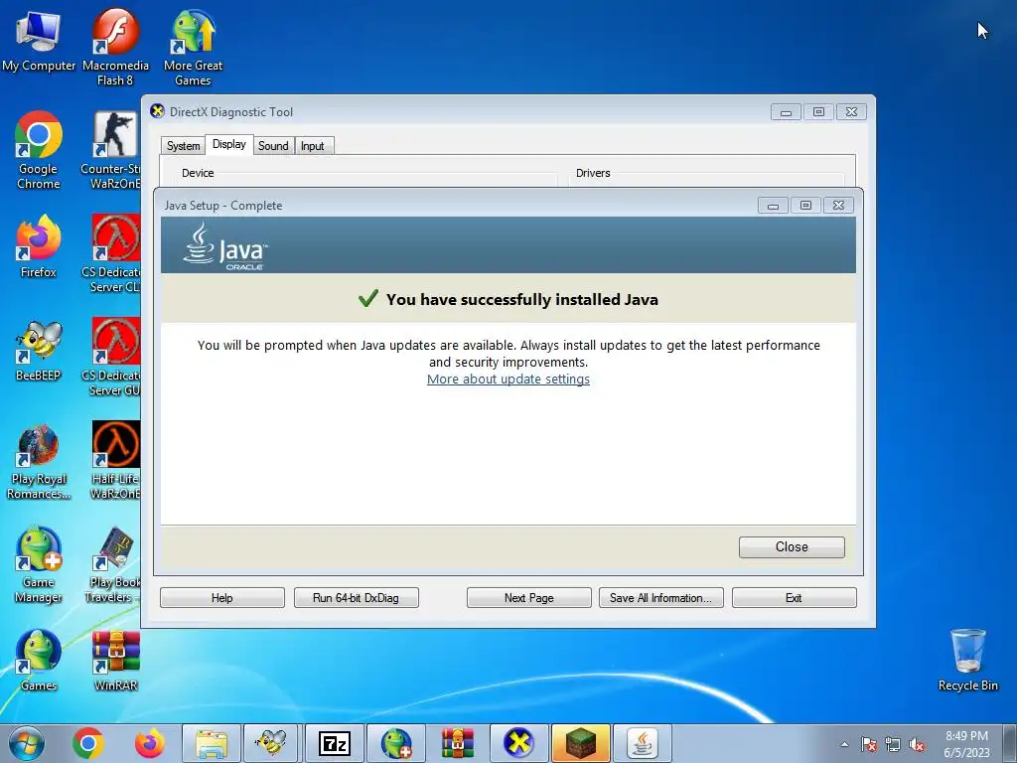1017x763 pixels.
Task: Open the Windows Start menu orb
Action: pyautogui.click(x=26, y=743)
